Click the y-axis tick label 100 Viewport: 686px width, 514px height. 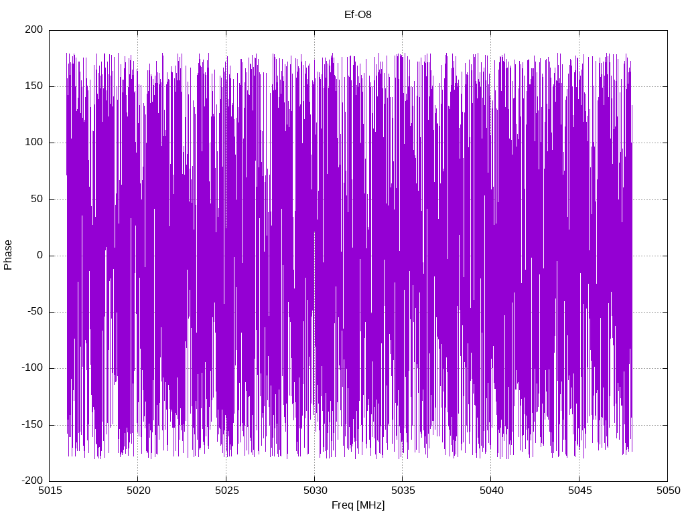click(x=34, y=143)
